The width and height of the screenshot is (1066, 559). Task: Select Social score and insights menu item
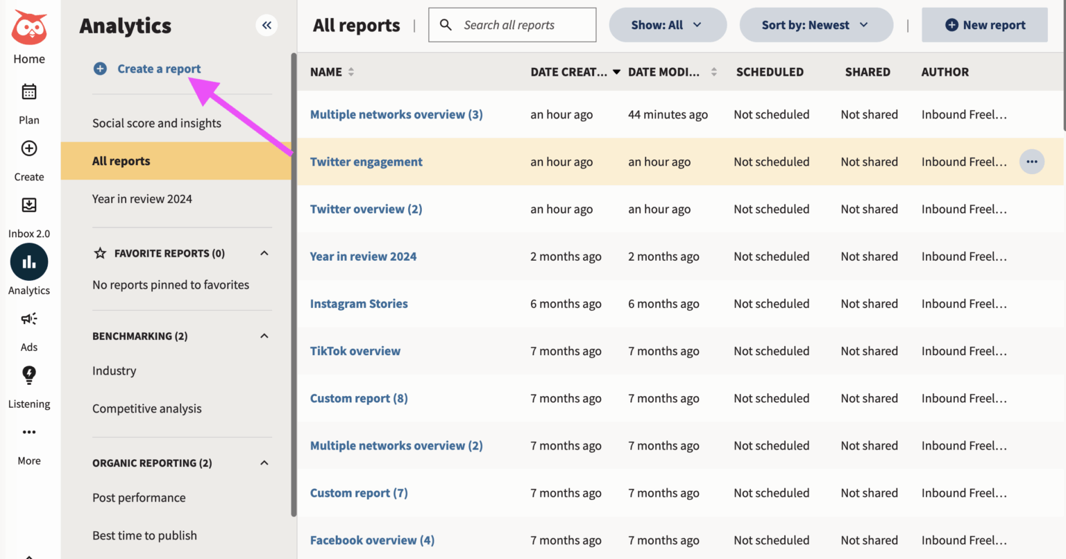click(x=157, y=123)
